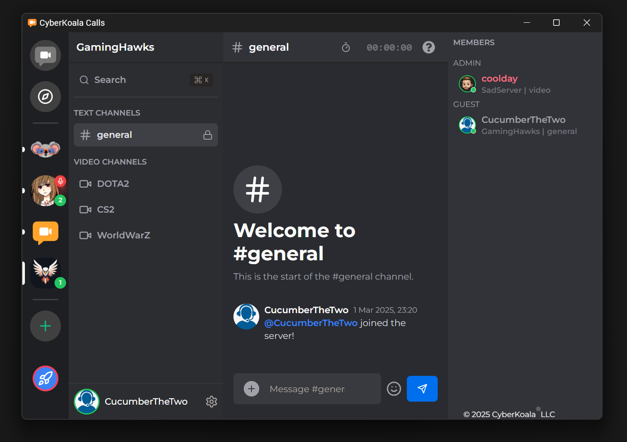Open settings gear next to CucumberTheTwo
Image resolution: width=627 pixels, height=442 pixels.
(212, 401)
